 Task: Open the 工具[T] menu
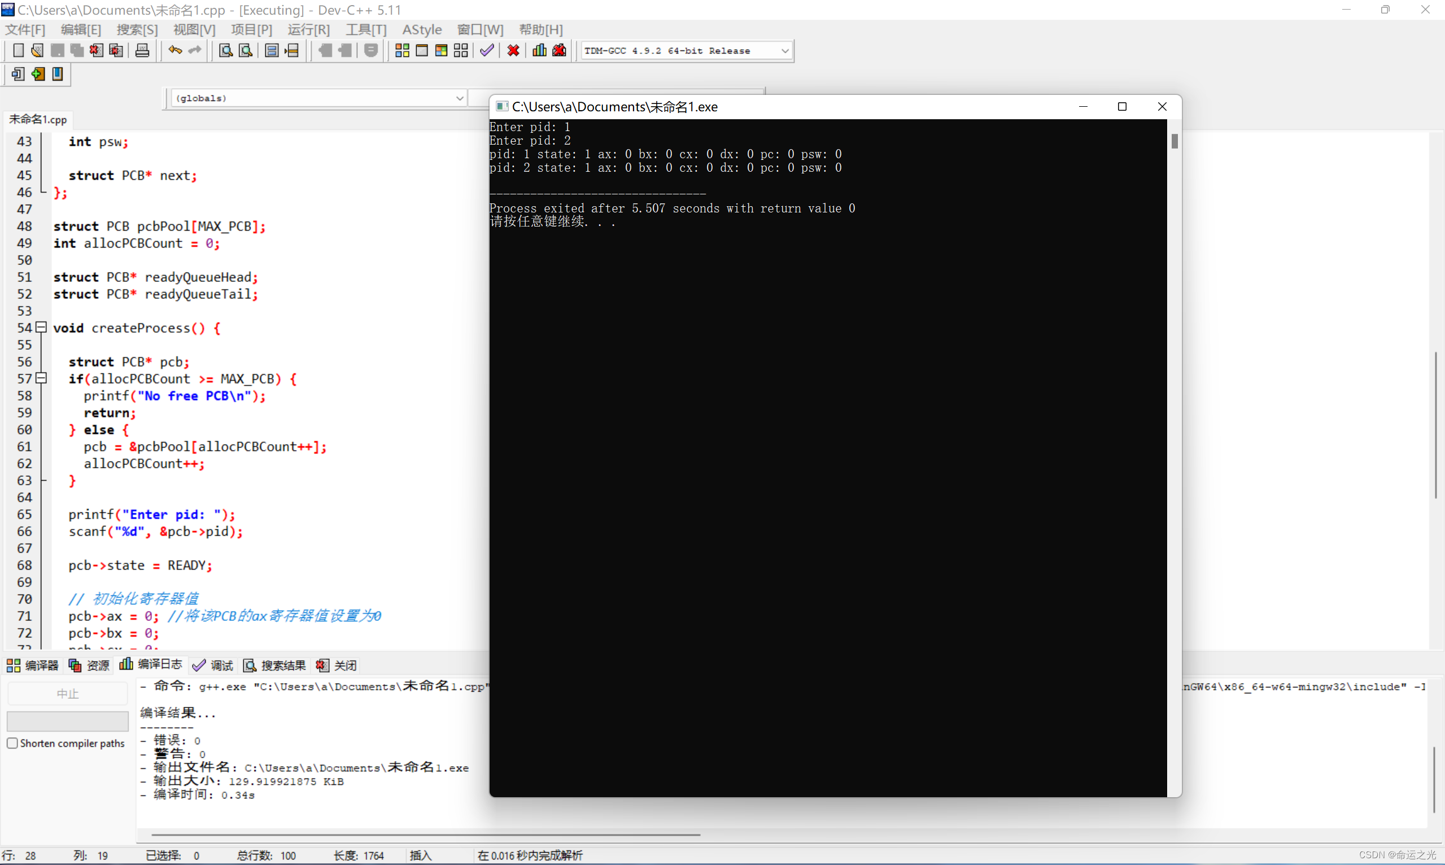[366, 30]
